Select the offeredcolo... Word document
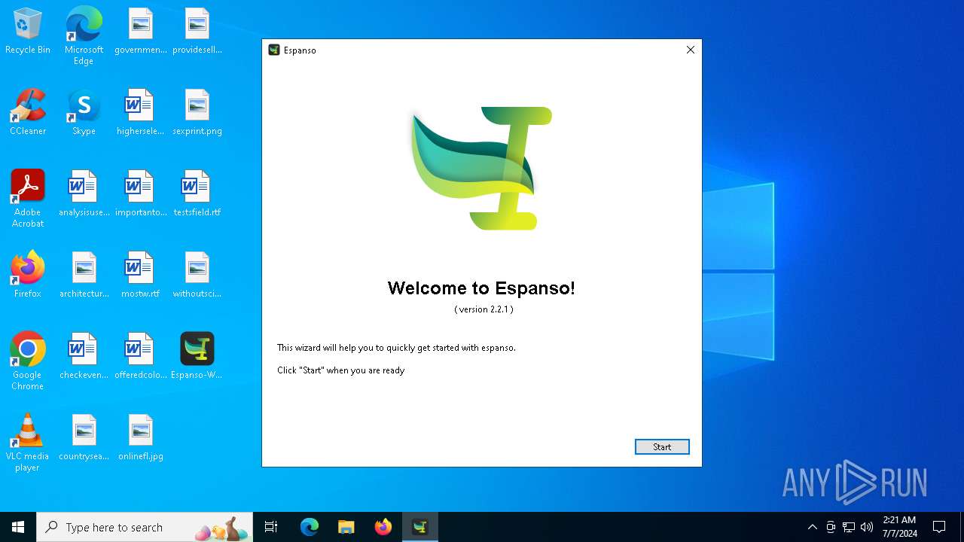Viewport: 964px width, 542px height. click(141, 356)
